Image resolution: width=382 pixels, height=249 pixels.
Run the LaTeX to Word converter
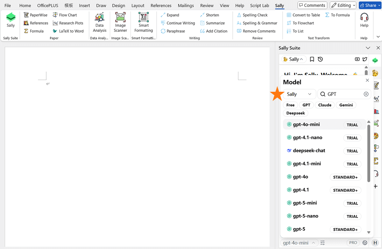[68, 31]
